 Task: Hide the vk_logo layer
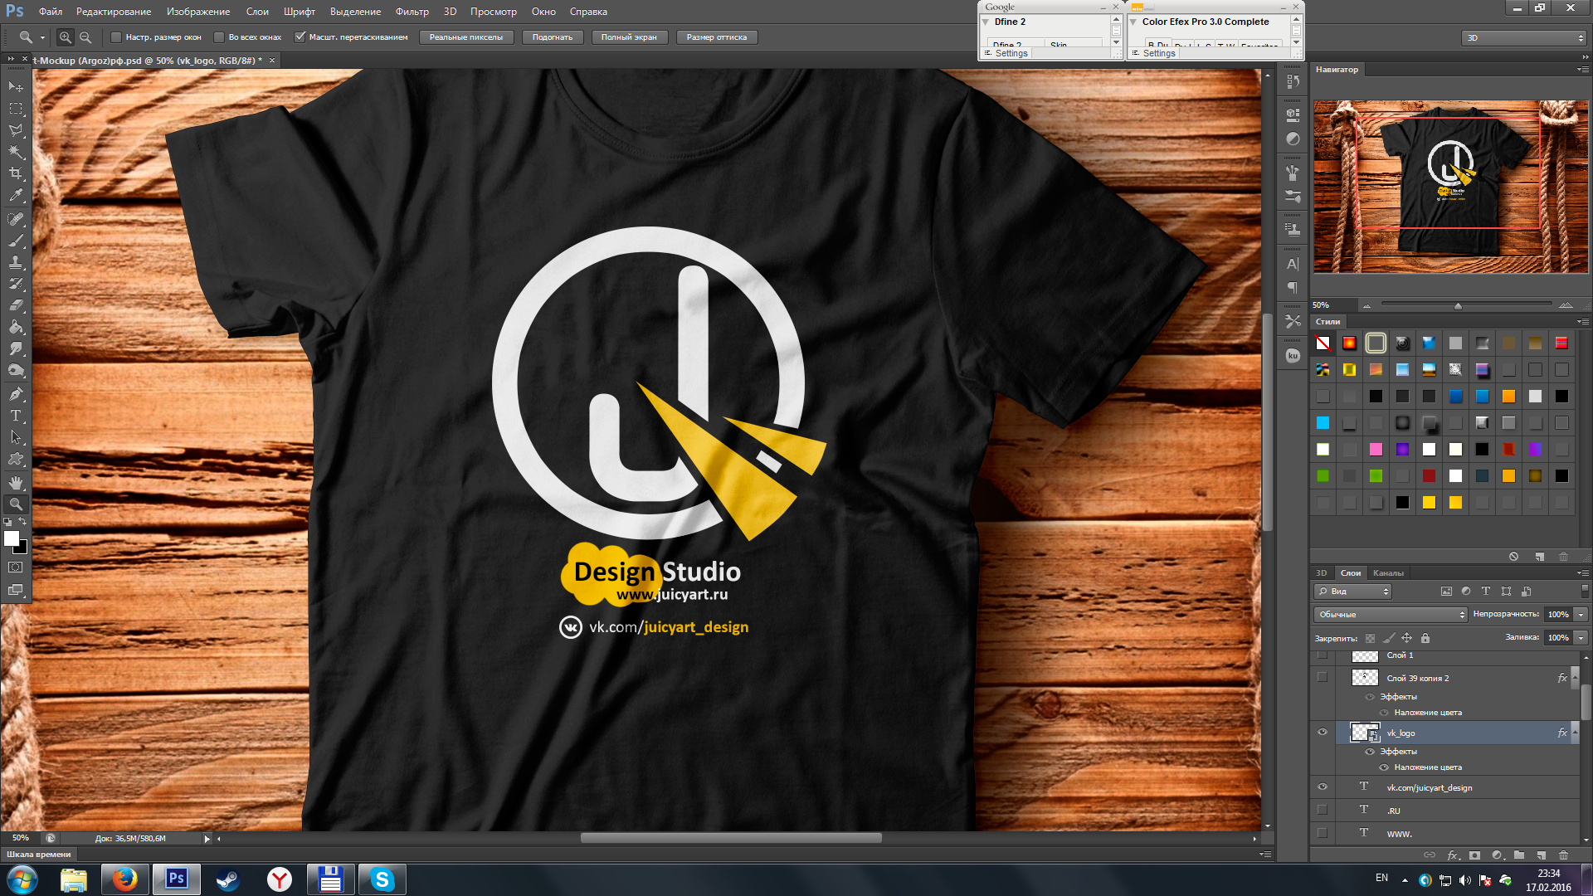pyautogui.click(x=1323, y=733)
